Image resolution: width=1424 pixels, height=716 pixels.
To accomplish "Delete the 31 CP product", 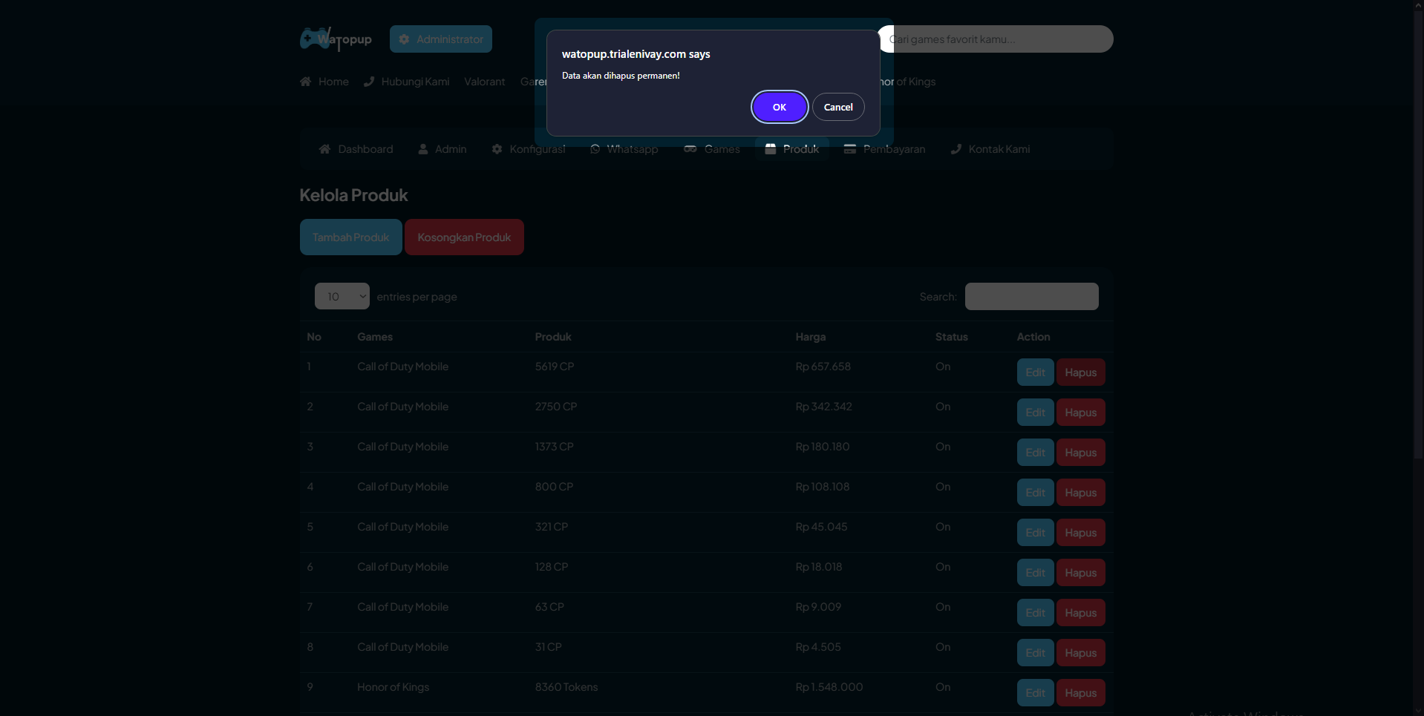I will click(x=1080, y=653).
